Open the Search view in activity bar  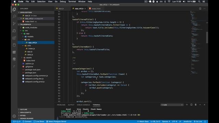(14, 16)
